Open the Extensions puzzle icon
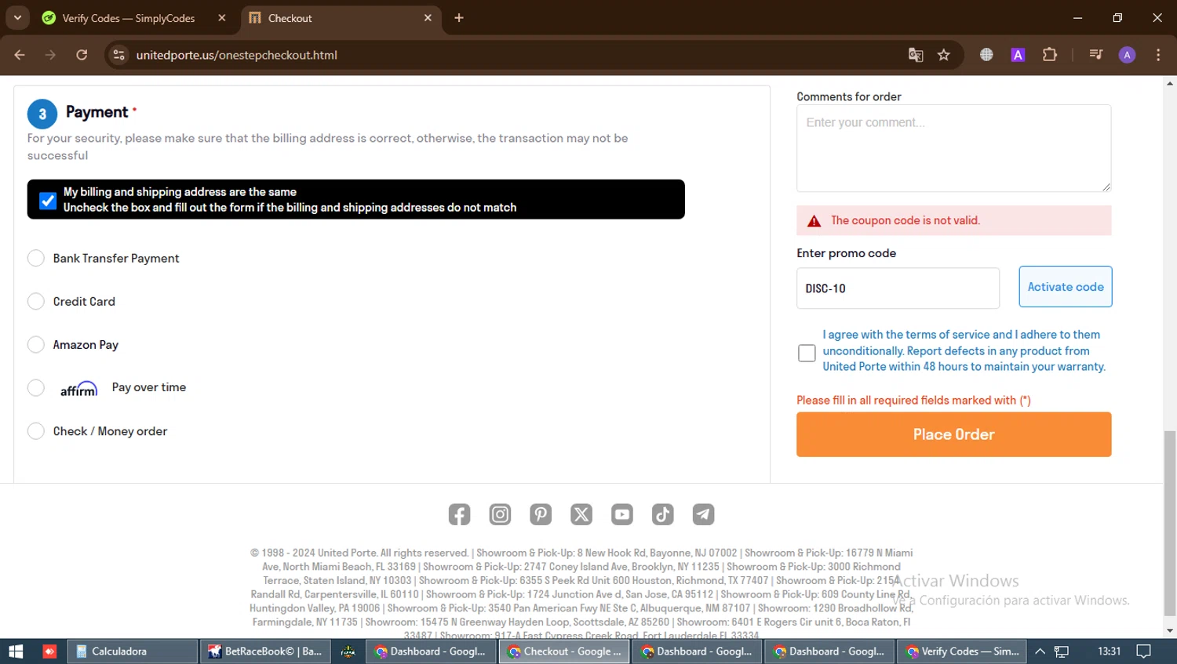Image resolution: width=1177 pixels, height=664 pixels. click(x=1050, y=55)
